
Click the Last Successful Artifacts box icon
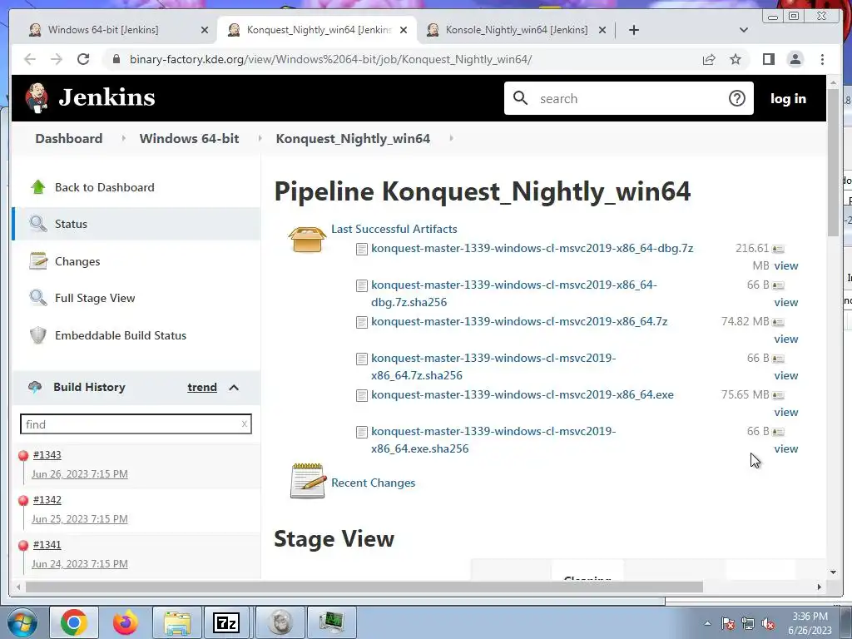click(307, 240)
